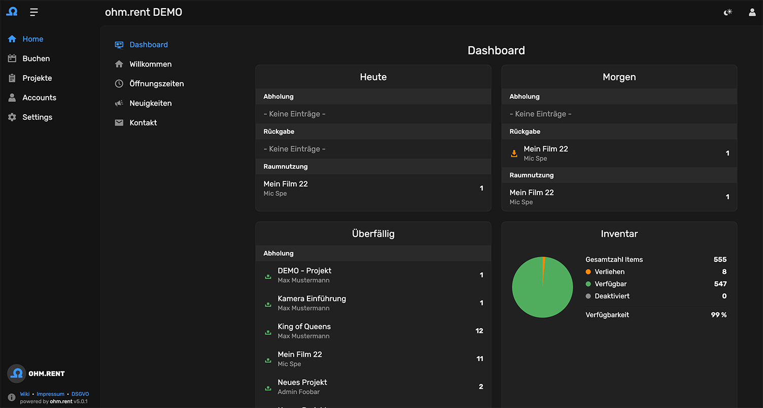Image resolution: width=763 pixels, height=408 pixels.
Task: Open Neuigkeiten megaphone icon
Action: pos(119,103)
